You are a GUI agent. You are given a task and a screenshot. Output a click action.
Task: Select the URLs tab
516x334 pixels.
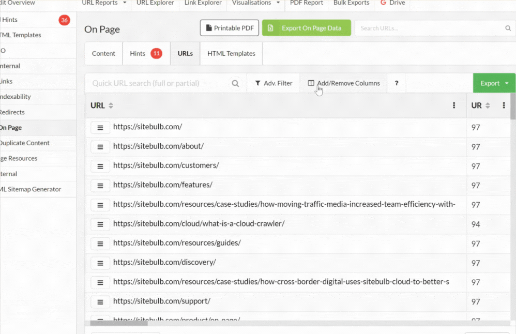pos(185,53)
